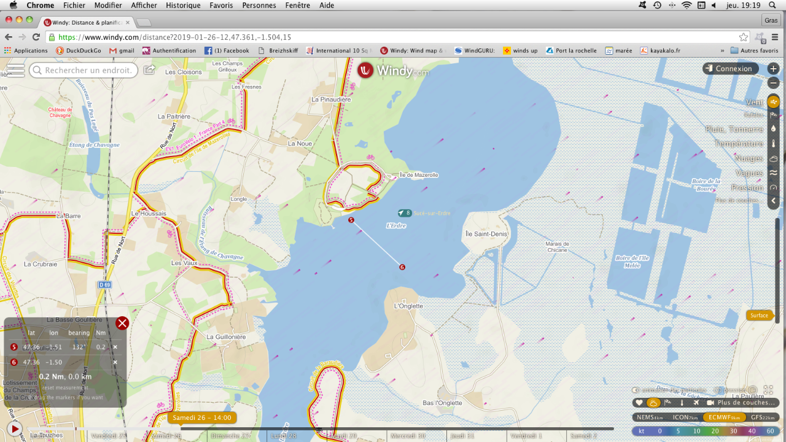Remove waypoint 5 with its x
The image size is (786, 442).
(115, 347)
